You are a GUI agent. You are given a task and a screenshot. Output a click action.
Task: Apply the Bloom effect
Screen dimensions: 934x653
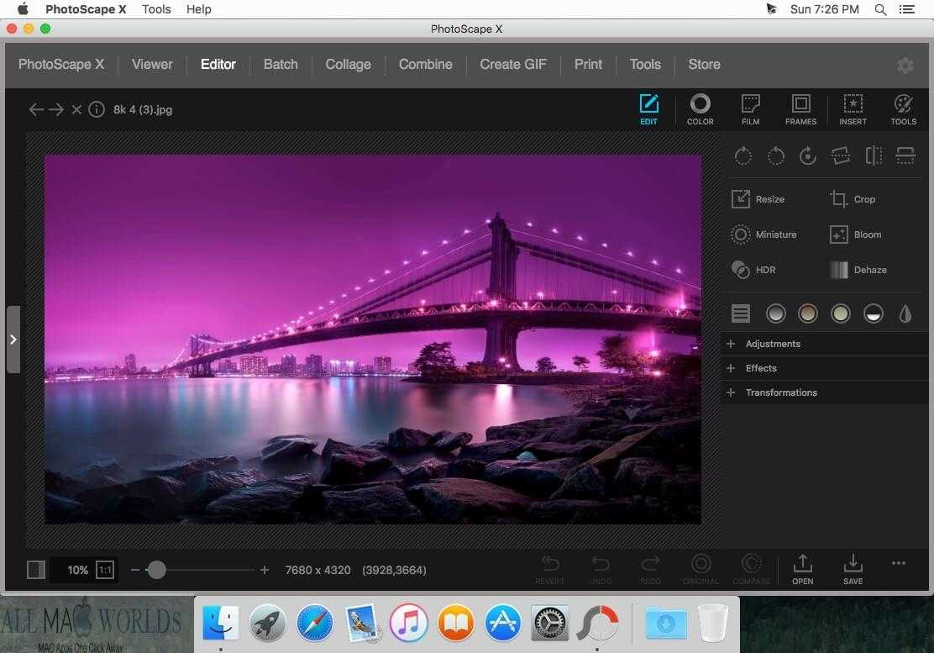click(855, 234)
